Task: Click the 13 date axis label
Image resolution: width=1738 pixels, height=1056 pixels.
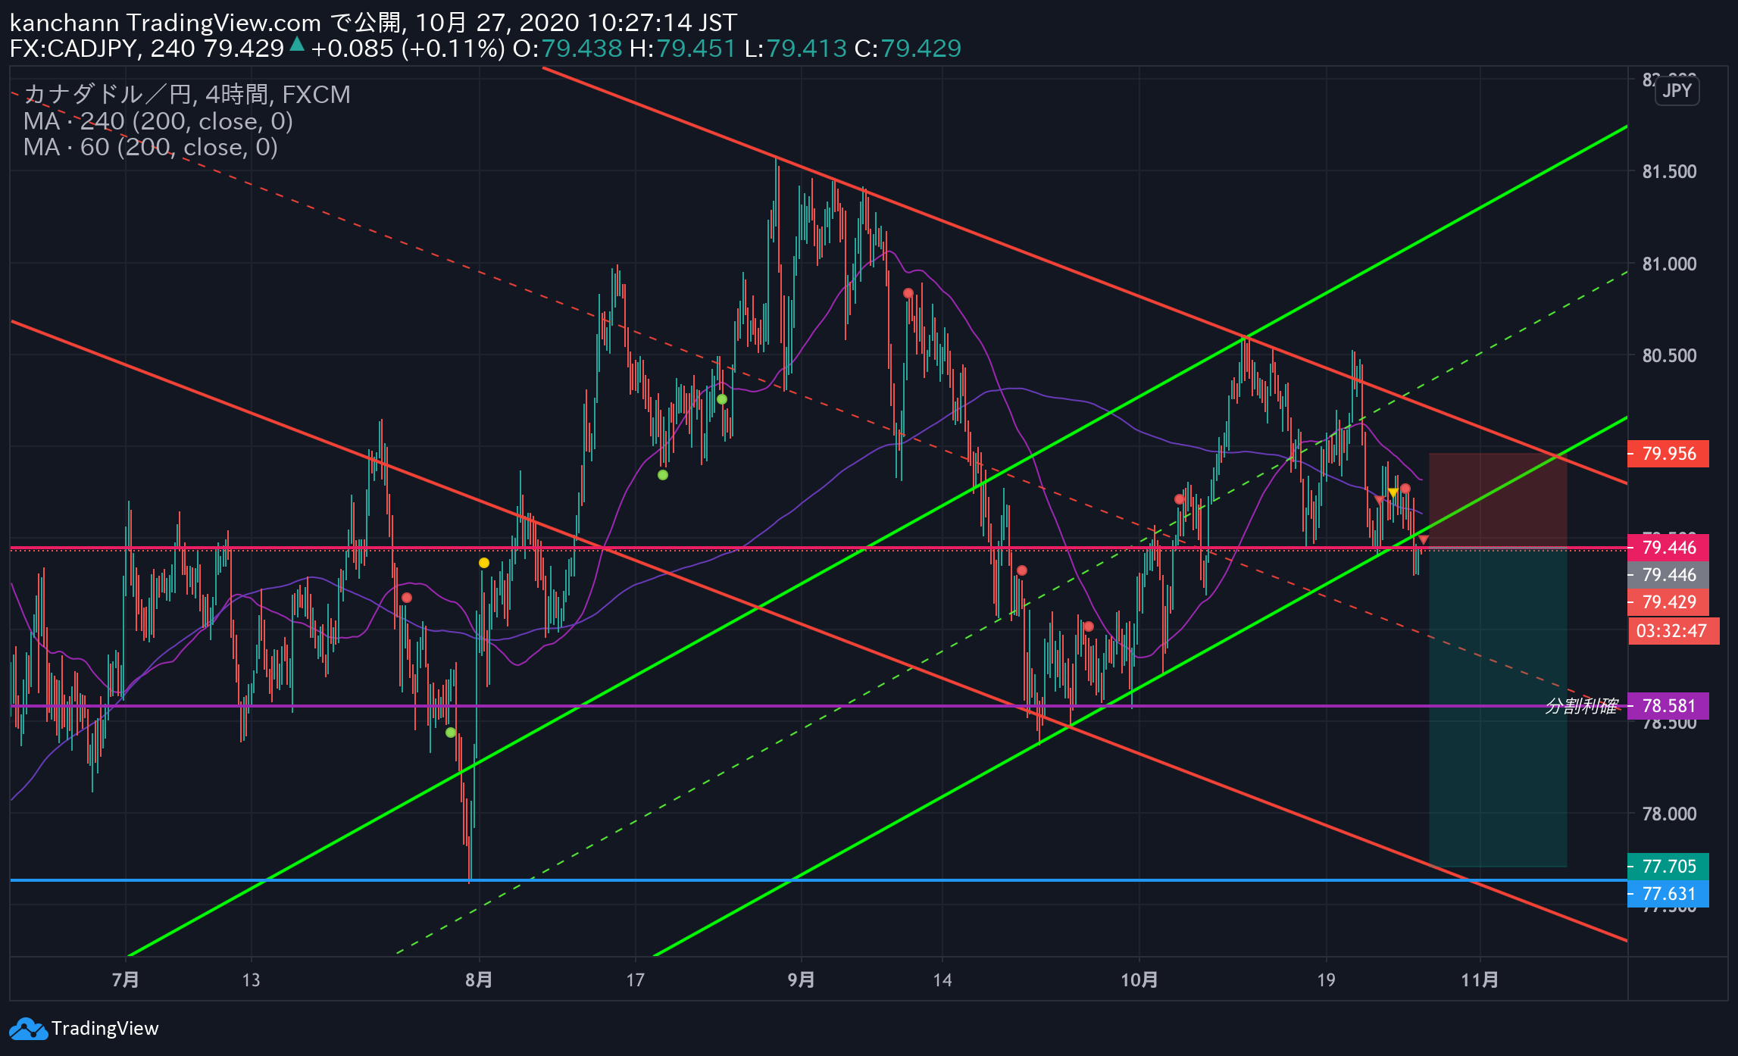Action: click(x=251, y=980)
